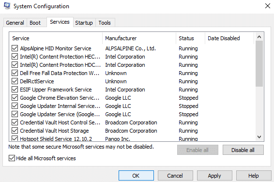Click the Apply button
Screen dimensions: 274x182
click(214, 176)
